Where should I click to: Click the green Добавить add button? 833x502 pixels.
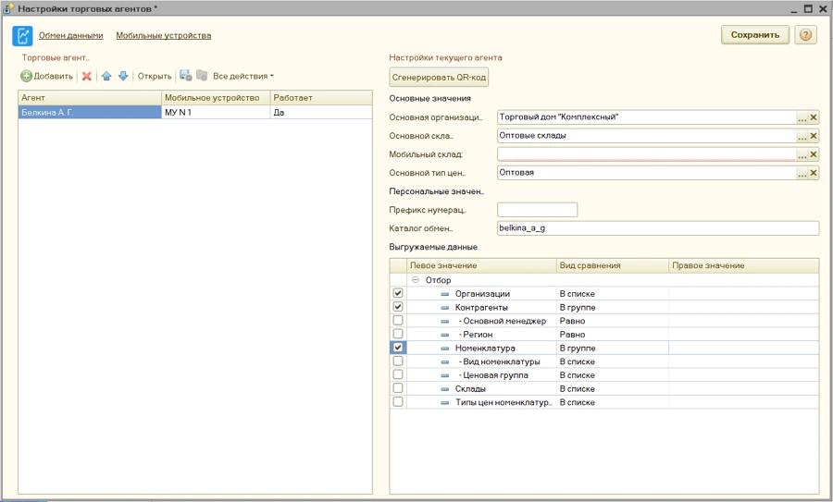click(x=47, y=76)
